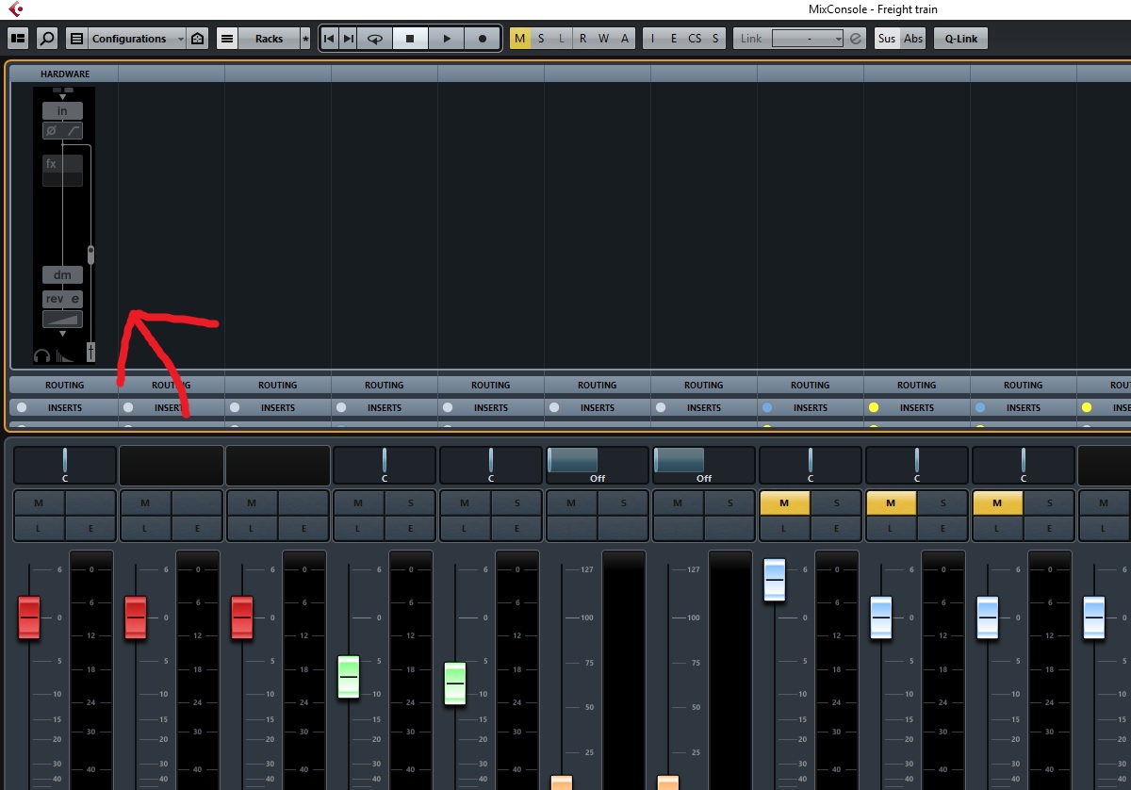Open the Configurations dropdown
Screen dimensions: 1131x790
[x=138, y=39]
